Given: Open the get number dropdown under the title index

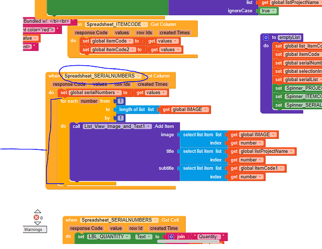Looking at the screenshot, I should [260, 160].
